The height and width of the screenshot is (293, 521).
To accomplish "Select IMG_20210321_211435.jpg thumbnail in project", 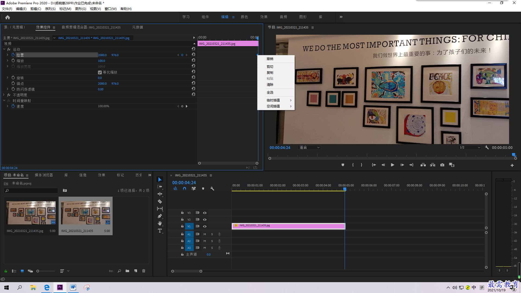I will click(31, 213).
